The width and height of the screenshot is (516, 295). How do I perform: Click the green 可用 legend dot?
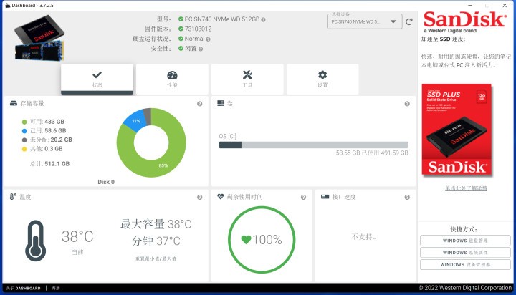(24, 122)
